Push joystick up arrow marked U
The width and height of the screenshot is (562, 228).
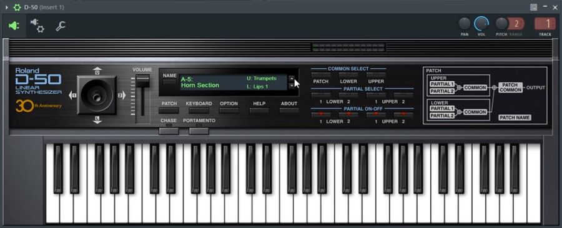pyautogui.click(x=97, y=71)
